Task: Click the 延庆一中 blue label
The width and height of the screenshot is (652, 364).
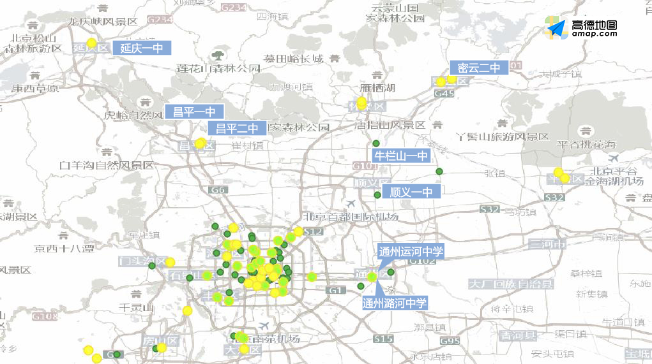Action: [142, 48]
